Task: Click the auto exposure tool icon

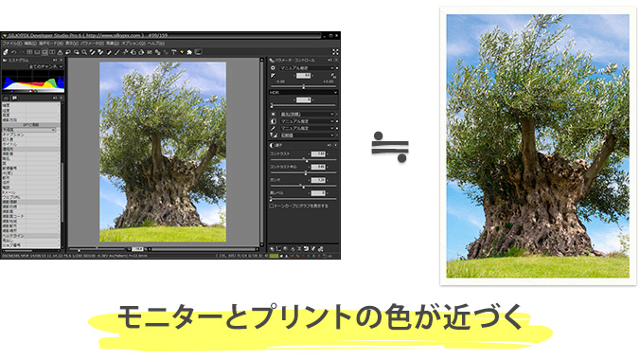Action: [273, 76]
